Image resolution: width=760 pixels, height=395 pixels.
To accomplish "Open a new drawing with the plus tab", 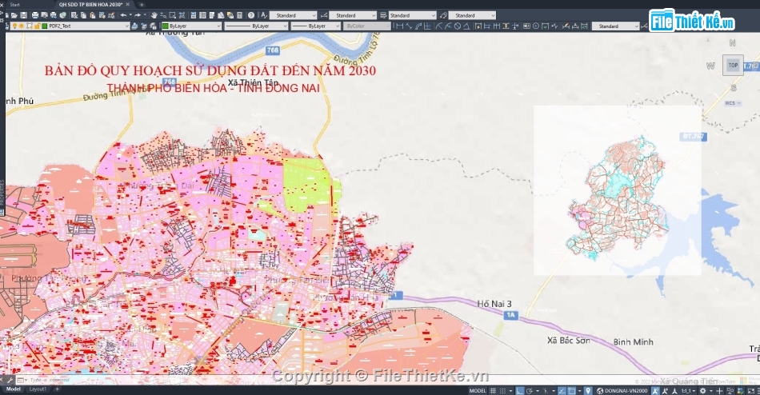I will (x=142, y=4).
